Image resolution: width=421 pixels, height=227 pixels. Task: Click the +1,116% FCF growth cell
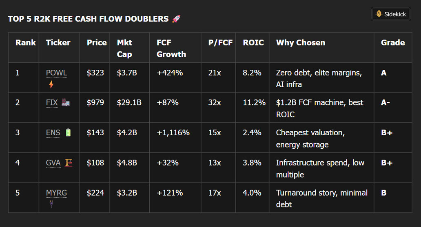pos(173,132)
